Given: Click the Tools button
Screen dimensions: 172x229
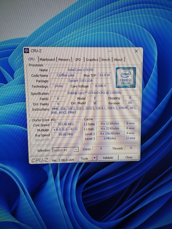Looking at the screenshot, I should (84, 158).
